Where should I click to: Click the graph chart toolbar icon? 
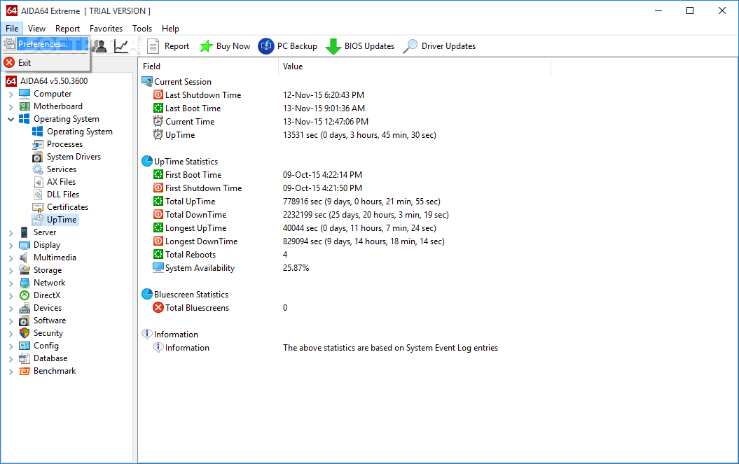click(121, 46)
